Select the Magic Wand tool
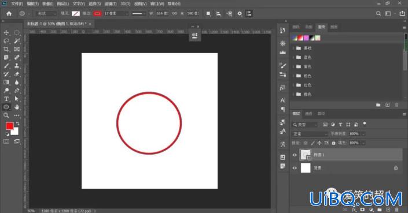Screen dimensions: 408x213 click(x=17, y=41)
